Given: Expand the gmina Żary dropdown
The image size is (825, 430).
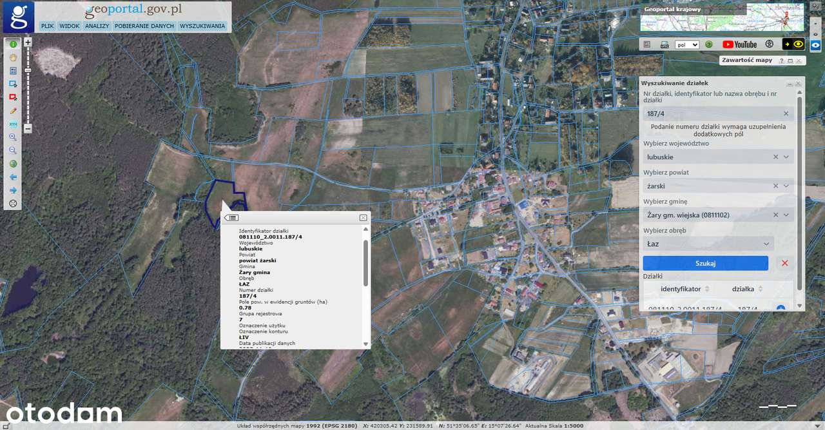Looking at the screenshot, I should [x=786, y=215].
